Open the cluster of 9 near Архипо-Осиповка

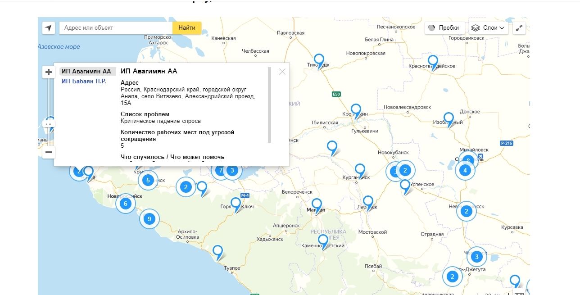tap(149, 219)
